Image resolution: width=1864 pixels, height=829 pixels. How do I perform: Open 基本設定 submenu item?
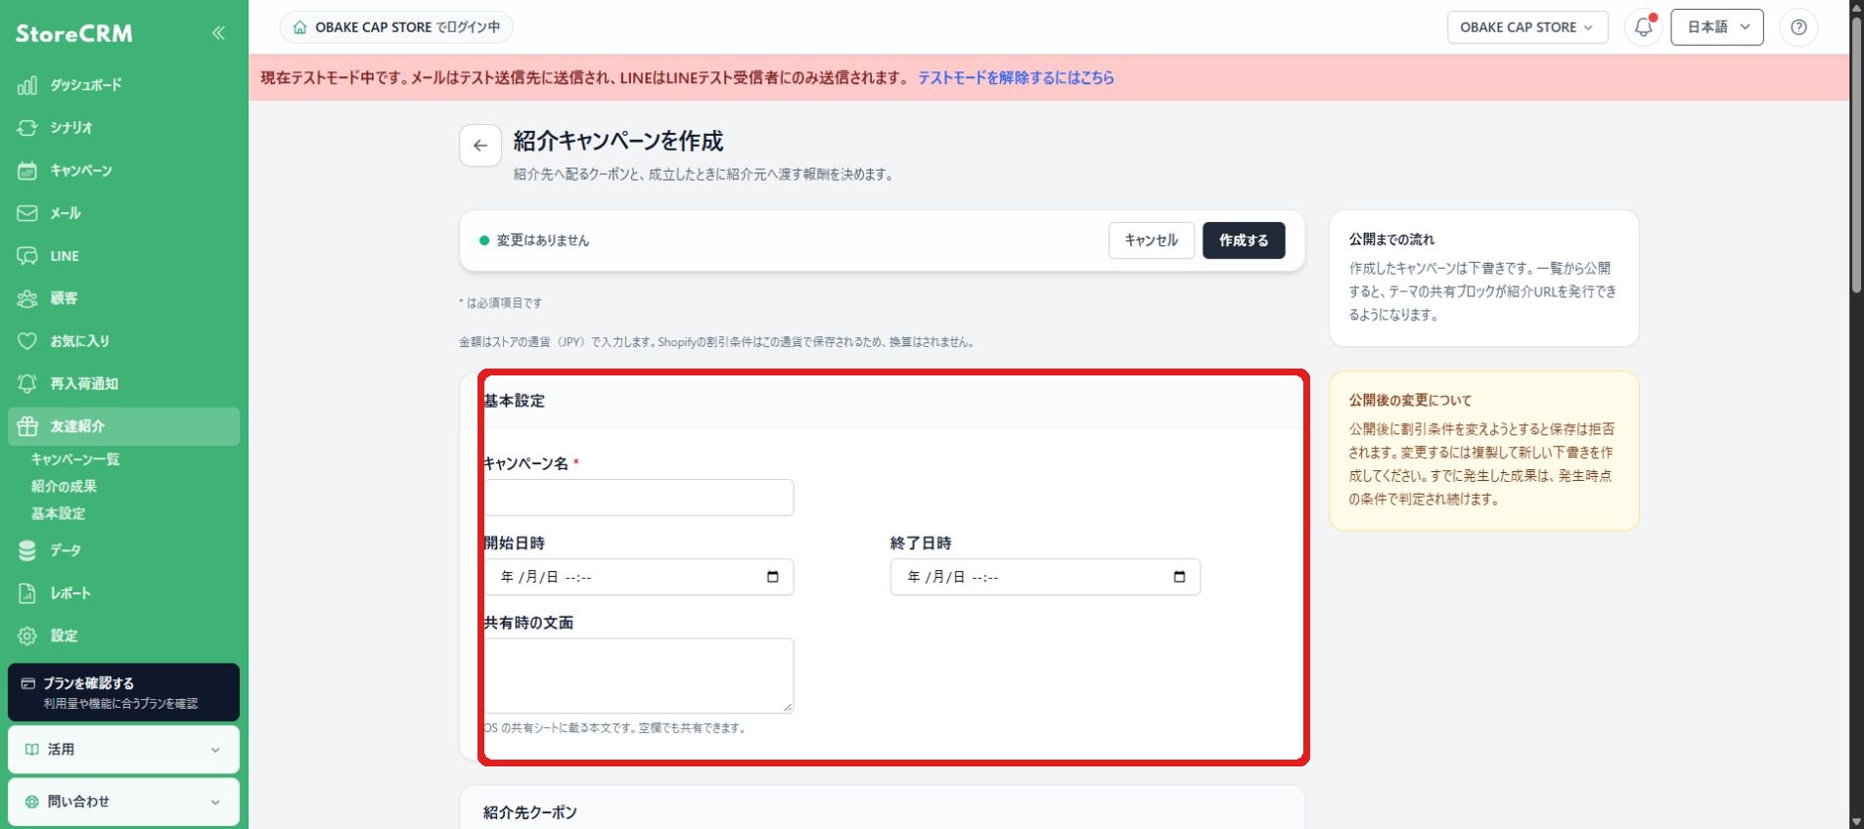(58, 514)
